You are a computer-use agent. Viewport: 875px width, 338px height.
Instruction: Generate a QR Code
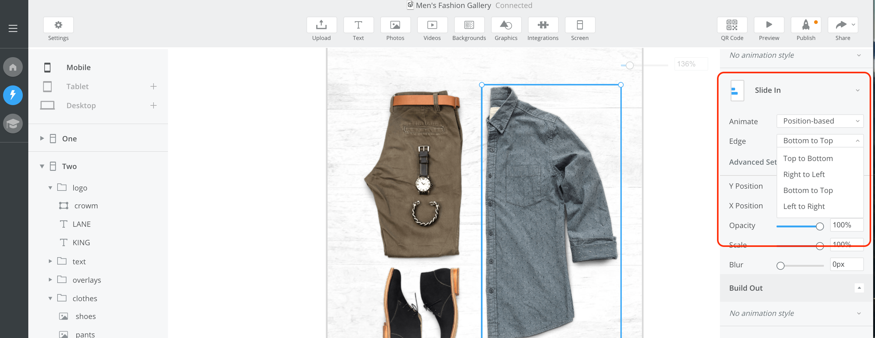pos(732,25)
